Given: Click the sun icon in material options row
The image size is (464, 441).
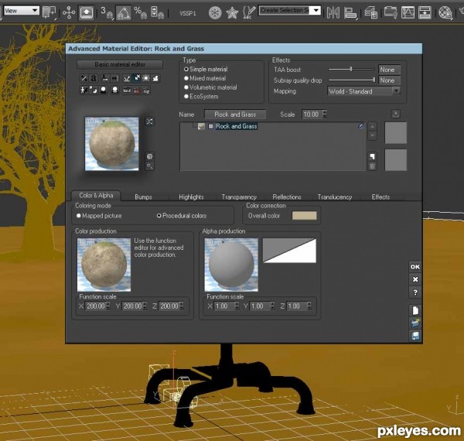Looking at the screenshot, I should tap(145, 78).
